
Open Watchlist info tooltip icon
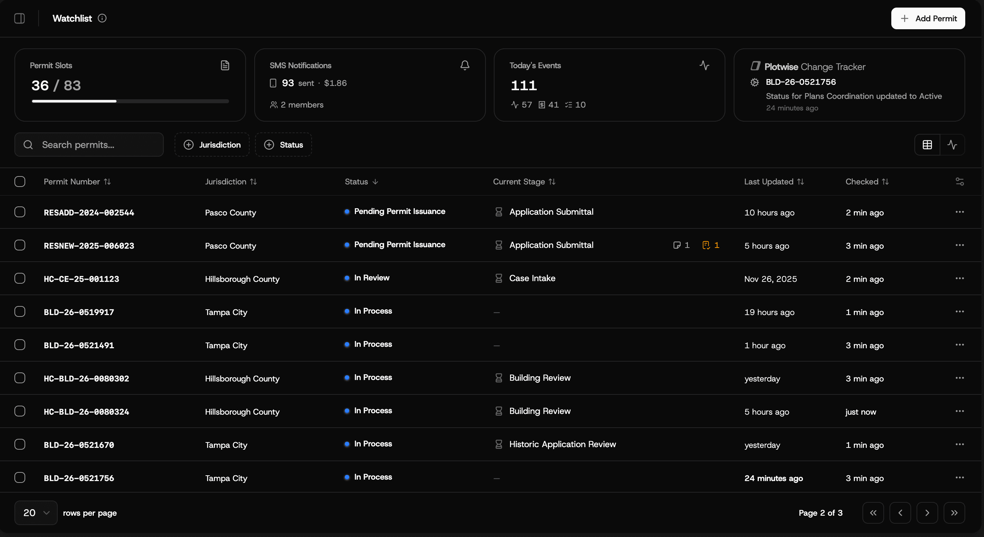pos(102,18)
